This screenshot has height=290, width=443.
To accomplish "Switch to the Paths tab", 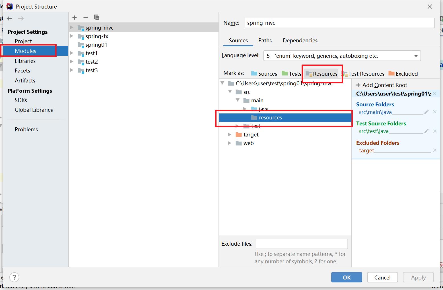I will pos(265,40).
